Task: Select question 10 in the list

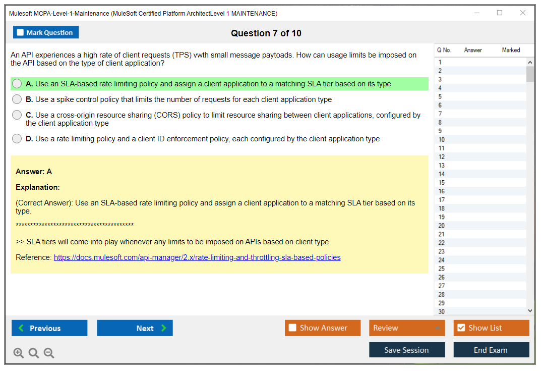Action: pos(442,140)
